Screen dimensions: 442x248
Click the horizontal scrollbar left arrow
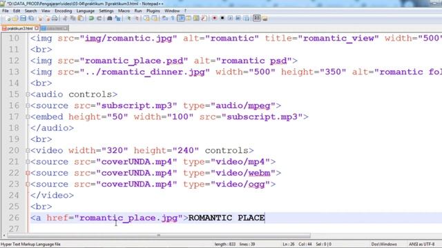pyautogui.click(x=3, y=236)
